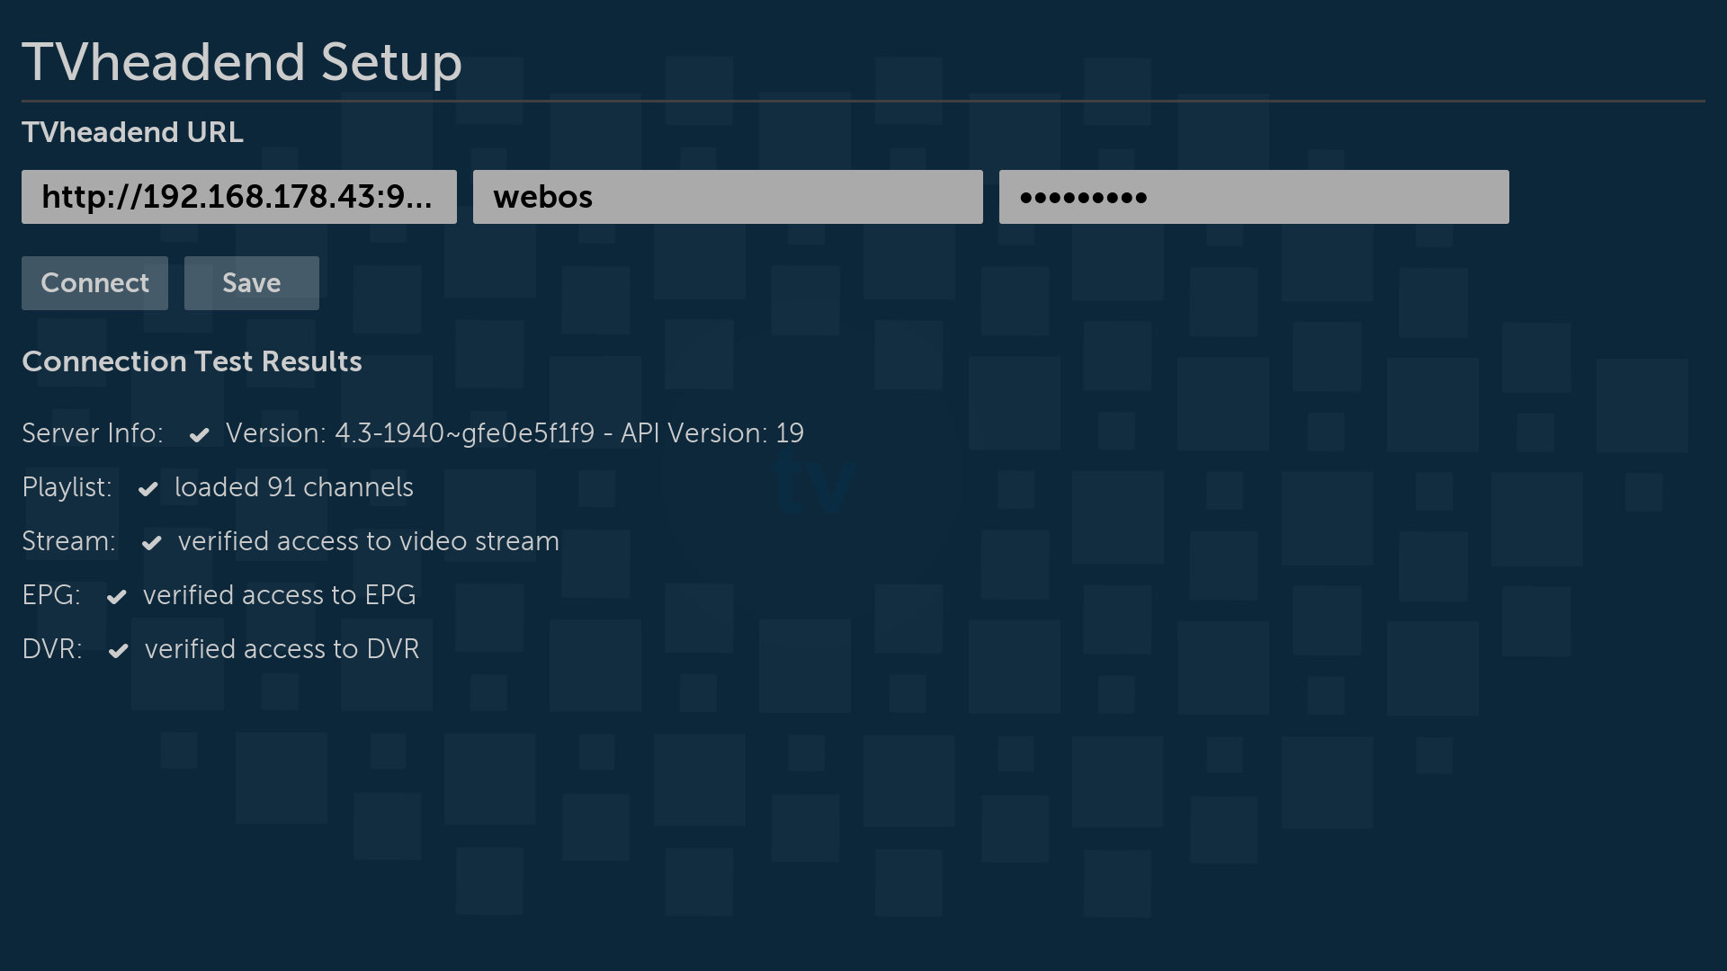
Task: Click the Server Info label
Action: pos(93,433)
